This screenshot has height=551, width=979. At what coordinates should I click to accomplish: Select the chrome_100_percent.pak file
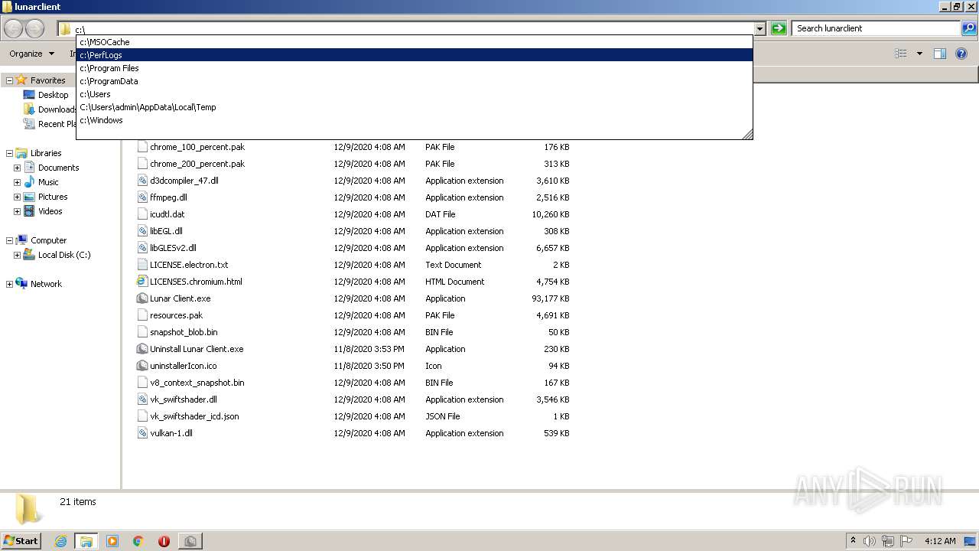(x=197, y=147)
